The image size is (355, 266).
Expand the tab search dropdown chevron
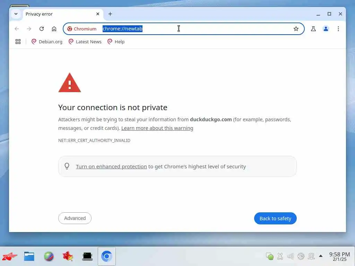coord(16,14)
